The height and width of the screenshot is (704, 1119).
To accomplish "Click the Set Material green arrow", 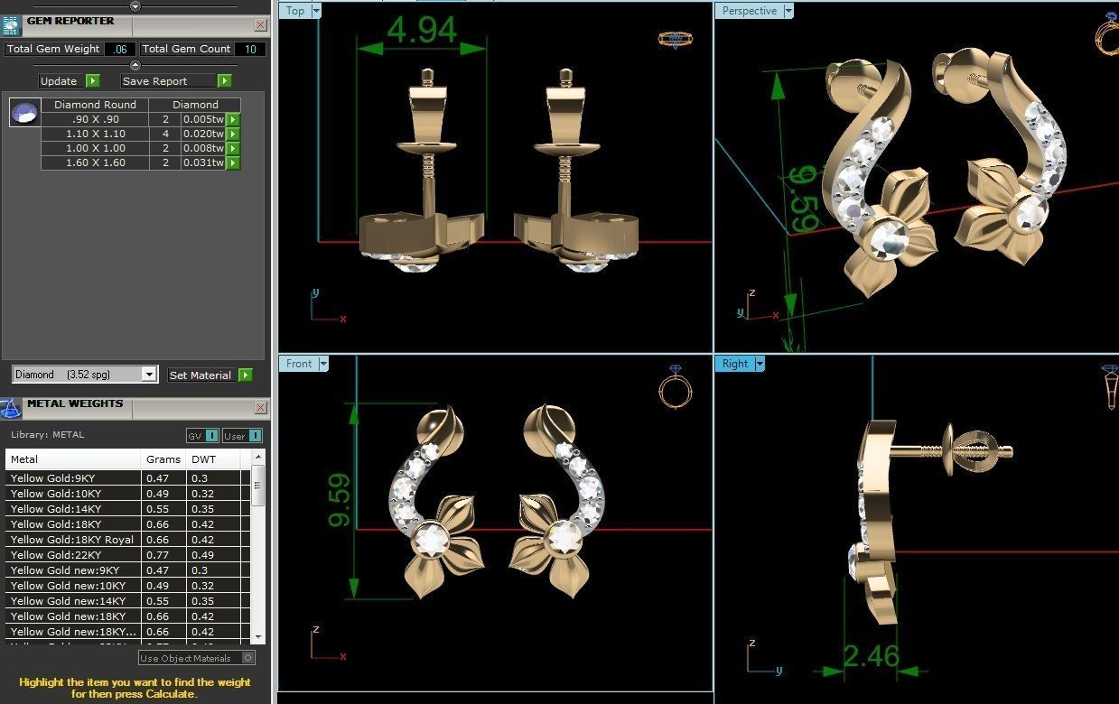I will (246, 375).
